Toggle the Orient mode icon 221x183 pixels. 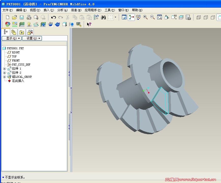tap(138, 17)
